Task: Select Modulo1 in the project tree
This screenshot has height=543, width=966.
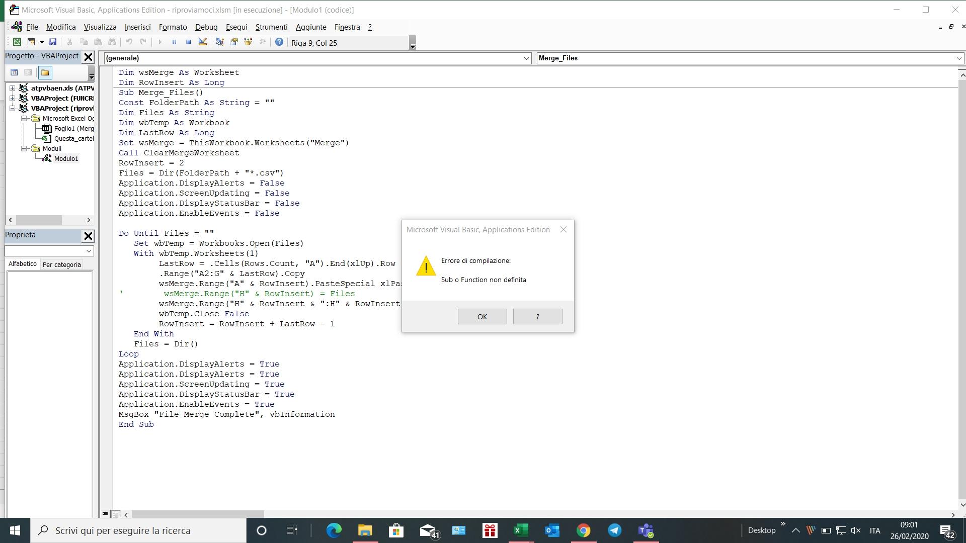Action: pos(66,159)
